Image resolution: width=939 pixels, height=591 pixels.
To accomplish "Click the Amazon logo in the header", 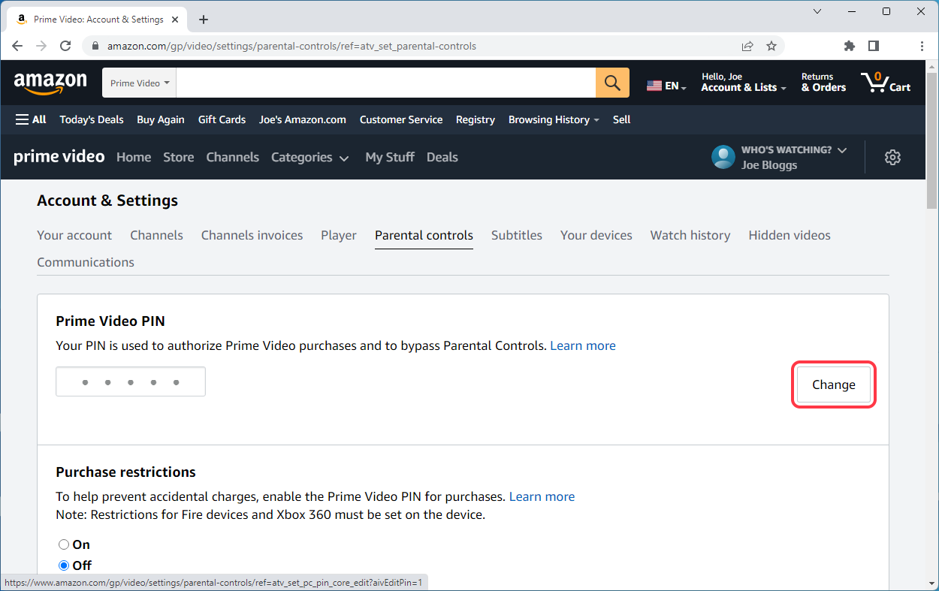I will click(x=50, y=83).
